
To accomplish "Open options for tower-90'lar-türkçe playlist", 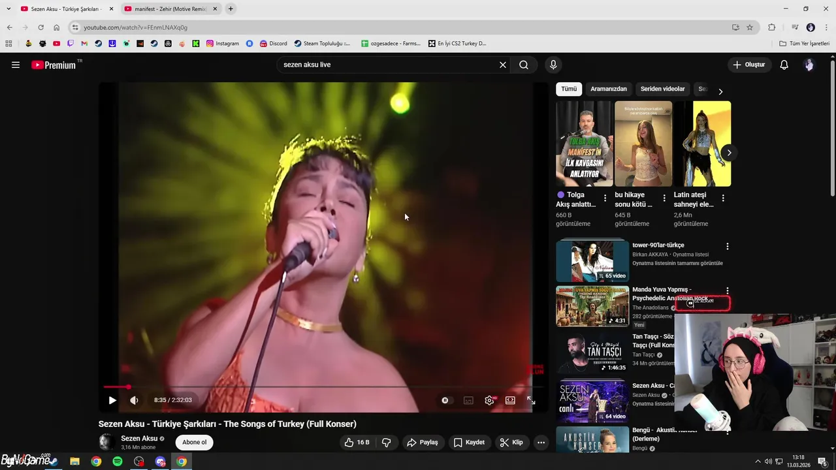I will pos(727,246).
